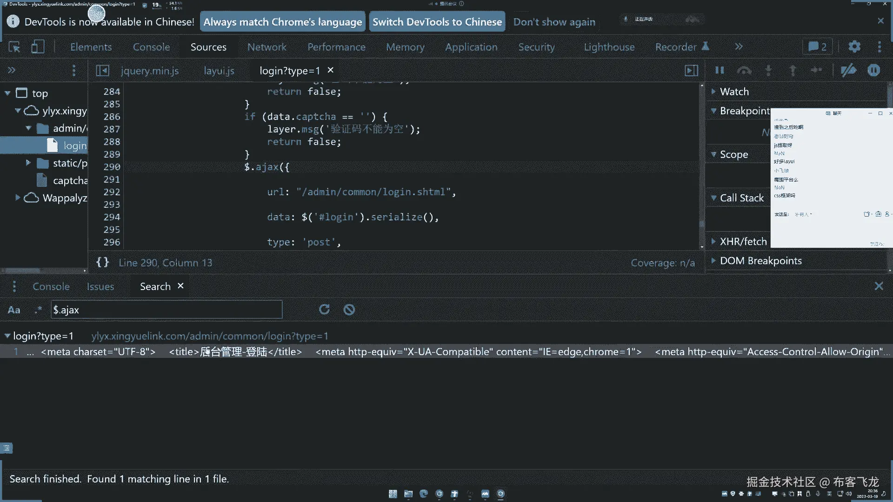Screen dimensions: 893x502
Task: Switch to the Network tab
Action: (x=267, y=47)
